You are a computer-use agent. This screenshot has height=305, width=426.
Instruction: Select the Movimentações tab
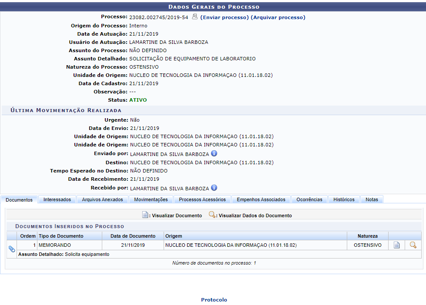tap(151, 199)
